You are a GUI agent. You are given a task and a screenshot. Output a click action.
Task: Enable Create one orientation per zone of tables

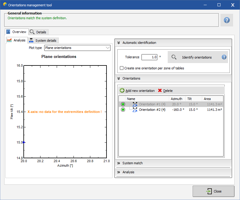coord(121,68)
